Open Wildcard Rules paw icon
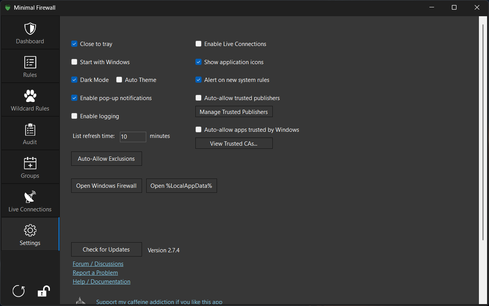This screenshot has height=306, width=489. tap(30, 96)
